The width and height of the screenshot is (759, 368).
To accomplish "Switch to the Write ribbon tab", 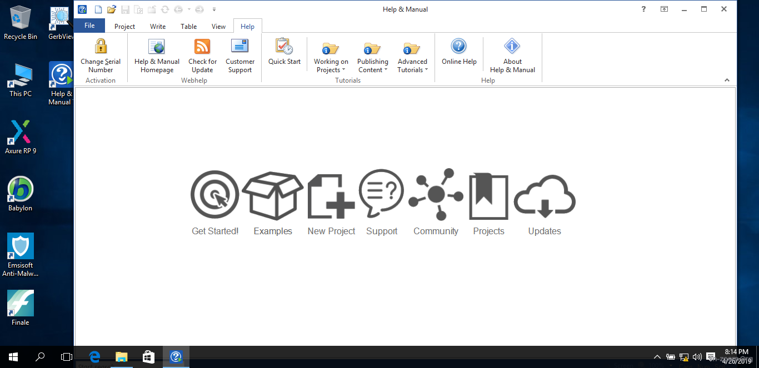I will [x=158, y=26].
